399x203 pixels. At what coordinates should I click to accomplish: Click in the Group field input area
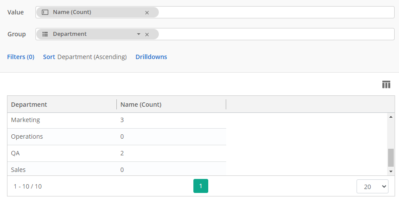pos(276,34)
